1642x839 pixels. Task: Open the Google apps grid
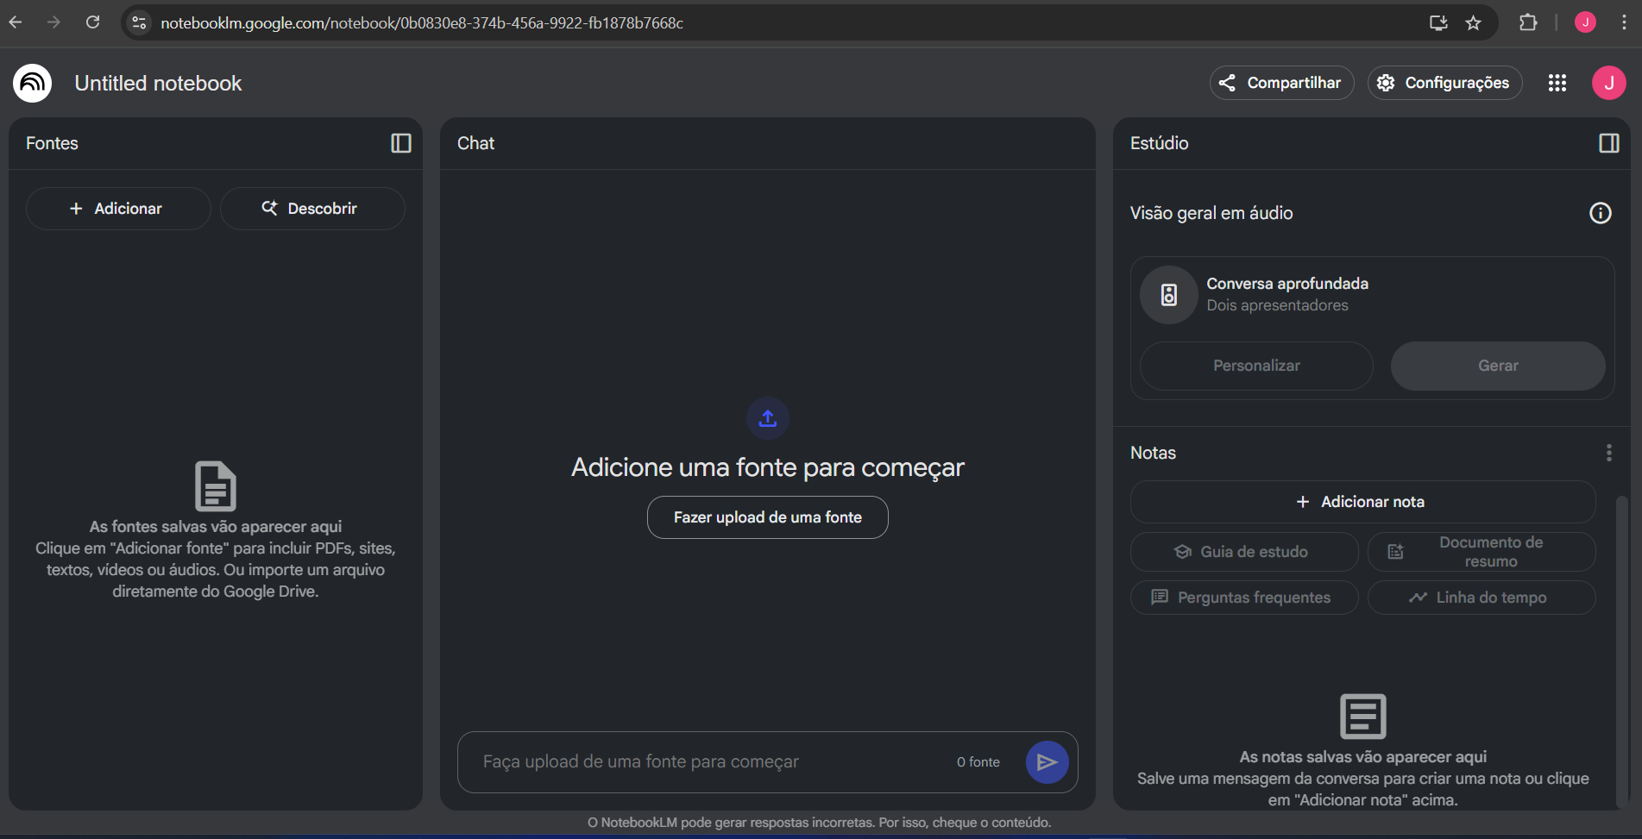coord(1557,83)
